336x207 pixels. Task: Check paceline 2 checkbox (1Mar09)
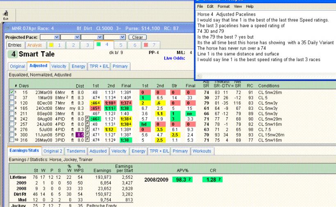point(12,98)
